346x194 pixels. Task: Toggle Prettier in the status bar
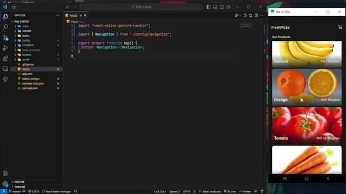[x=245, y=191]
